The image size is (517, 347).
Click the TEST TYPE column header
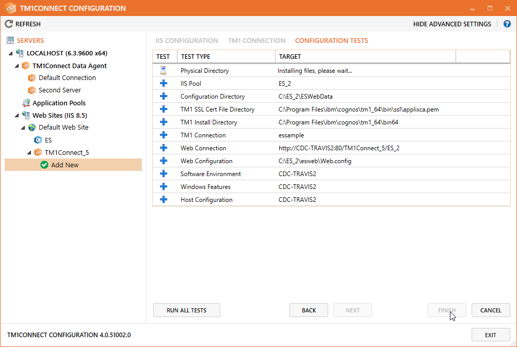point(226,56)
